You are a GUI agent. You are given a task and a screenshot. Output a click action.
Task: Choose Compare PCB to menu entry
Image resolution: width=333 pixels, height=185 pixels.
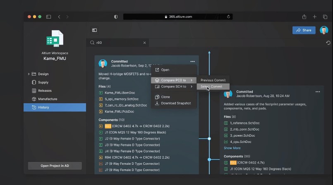pos(174,80)
